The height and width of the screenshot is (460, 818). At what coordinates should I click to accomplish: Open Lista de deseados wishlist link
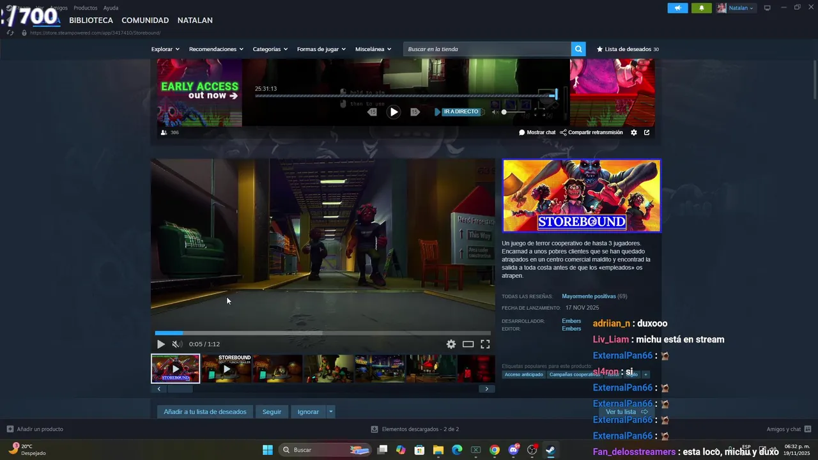(x=628, y=49)
